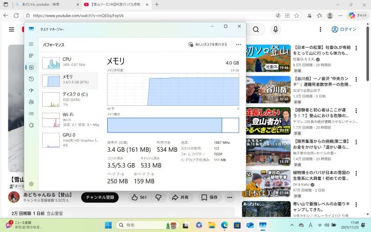This screenshot has height=232, width=371.
Task: Click 共有 share button
Action: 180,198
